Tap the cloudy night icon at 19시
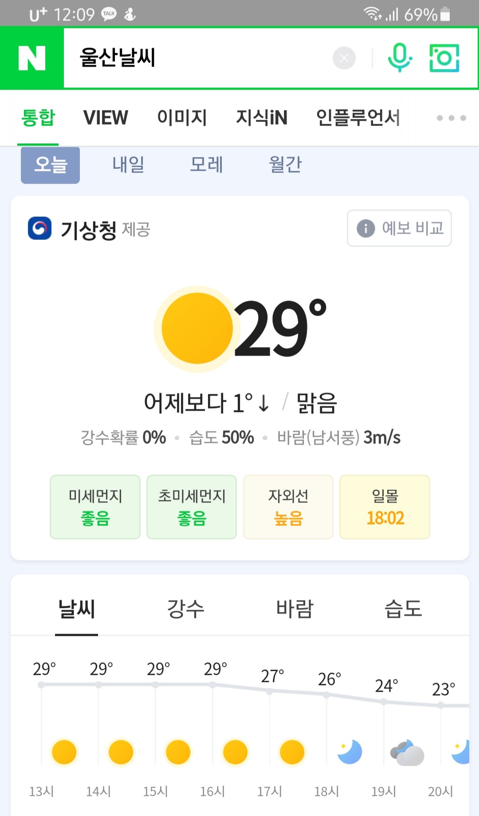The image size is (479, 816). click(407, 753)
